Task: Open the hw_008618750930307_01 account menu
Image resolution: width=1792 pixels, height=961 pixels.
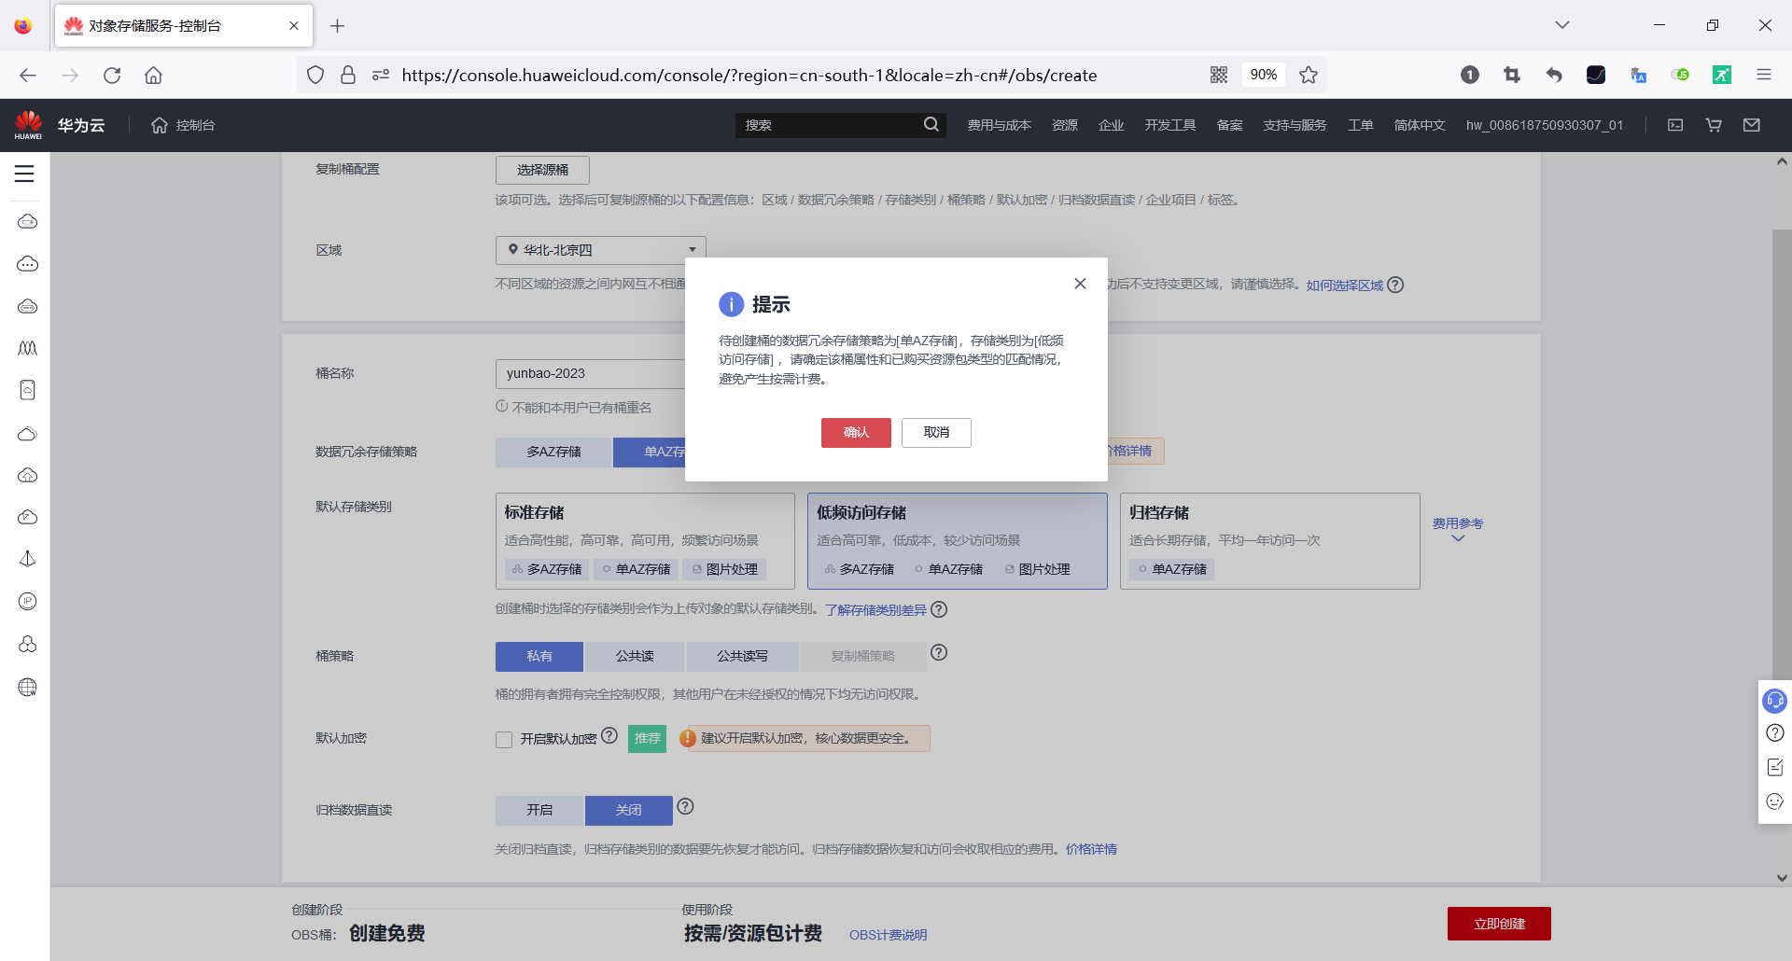Action: [1544, 125]
